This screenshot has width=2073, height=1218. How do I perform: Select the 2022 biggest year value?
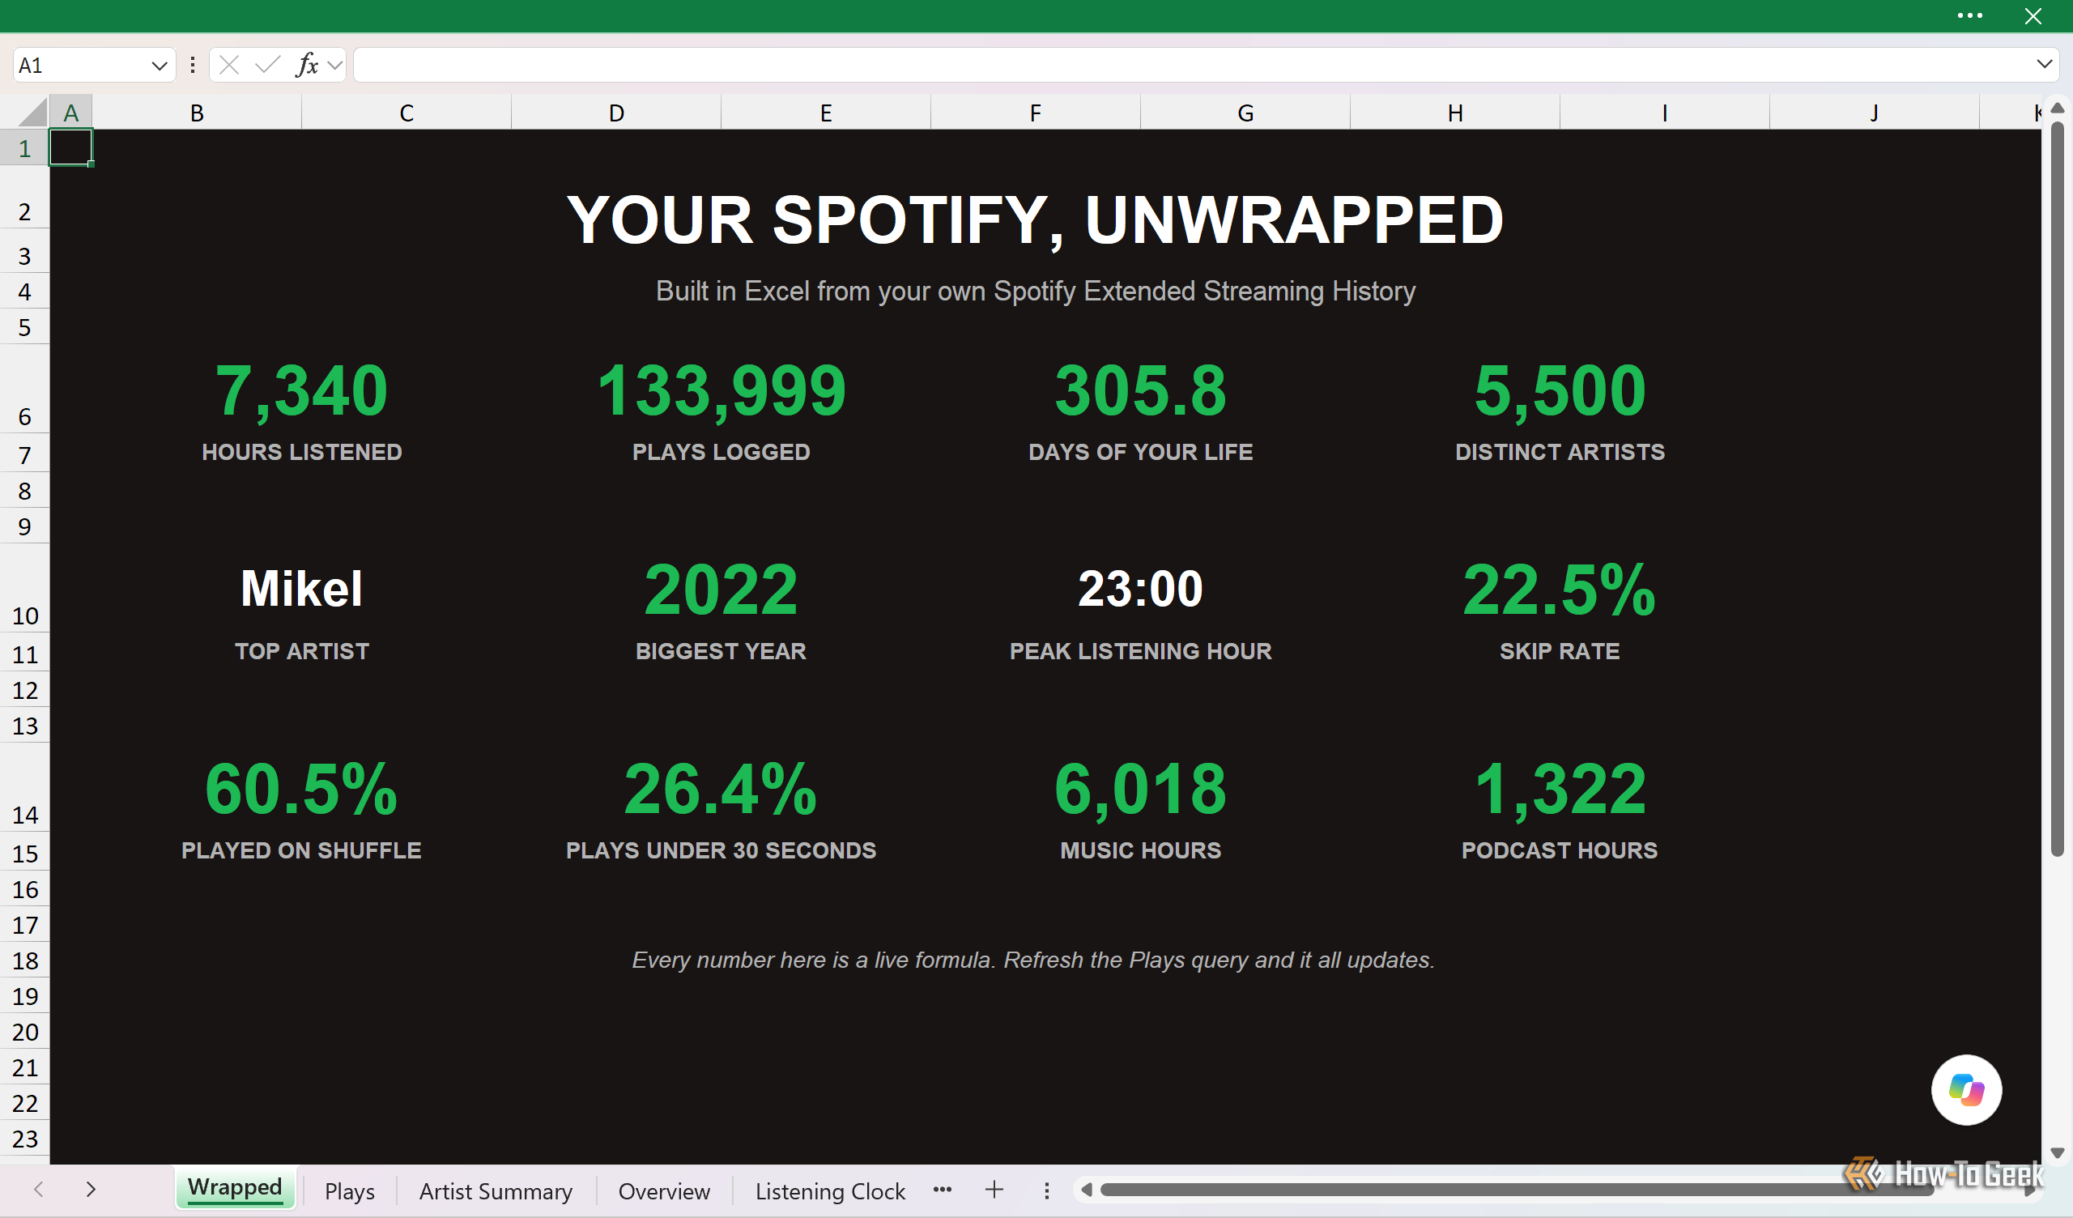point(721,590)
